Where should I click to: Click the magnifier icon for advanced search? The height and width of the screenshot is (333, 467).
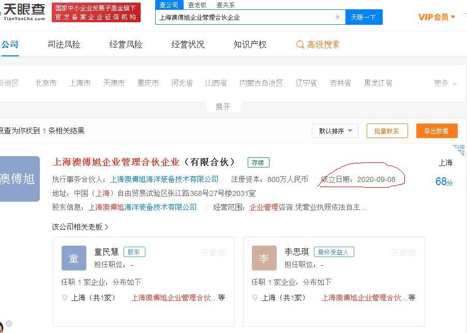(300, 44)
